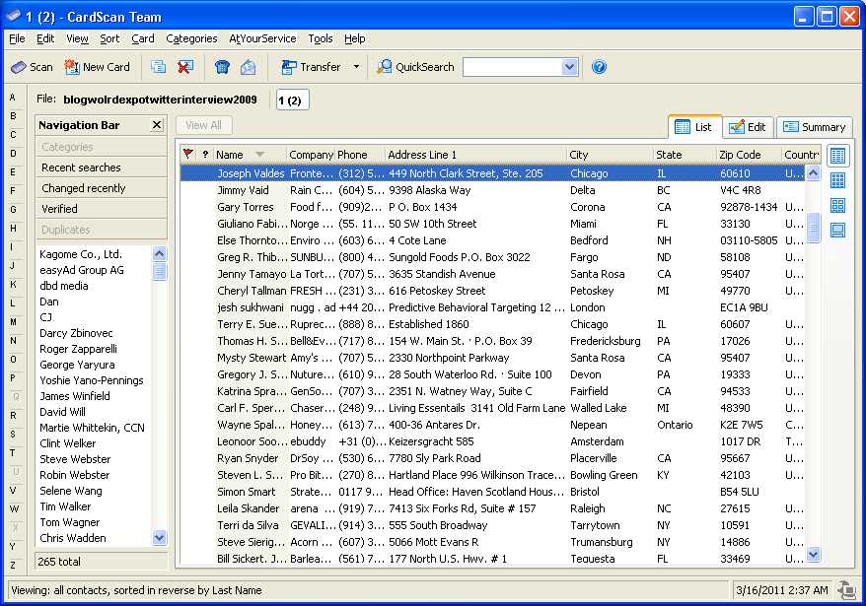Select 'Kagome Co., Ltd.' in navigation list

click(x=81, y=254)
